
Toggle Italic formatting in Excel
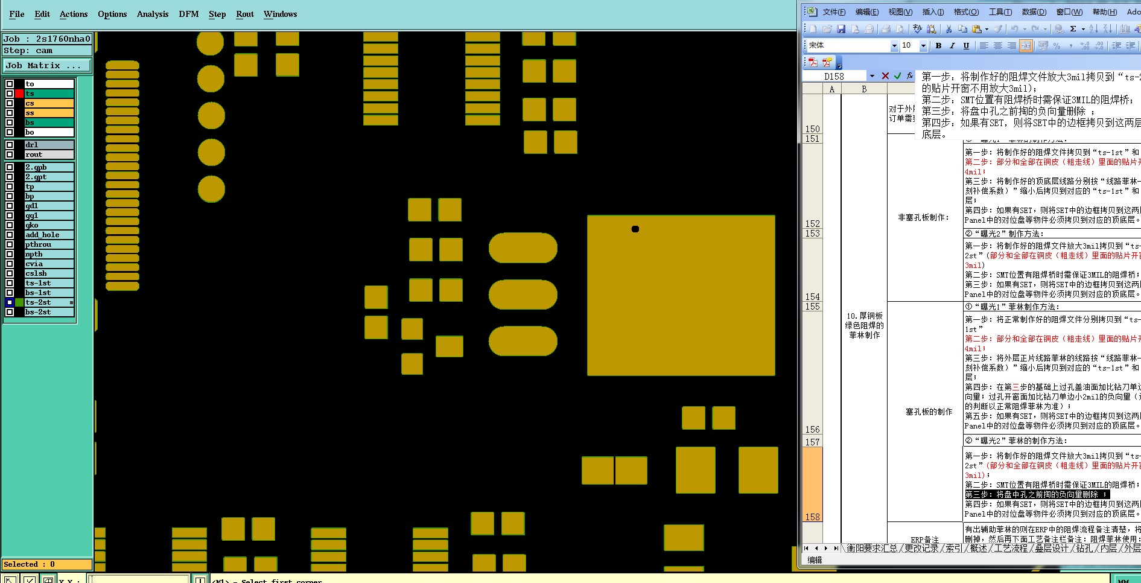point(952,46)
